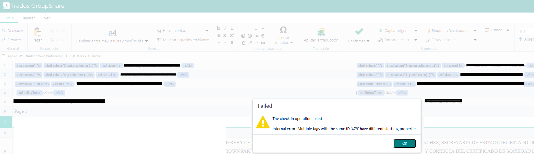Click OK in the Failed dialog
Screen dimensions: 534x154
pyautogui.click(x=405, y=144)
